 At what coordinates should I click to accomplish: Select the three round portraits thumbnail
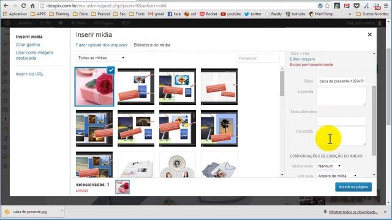[178, 165]
